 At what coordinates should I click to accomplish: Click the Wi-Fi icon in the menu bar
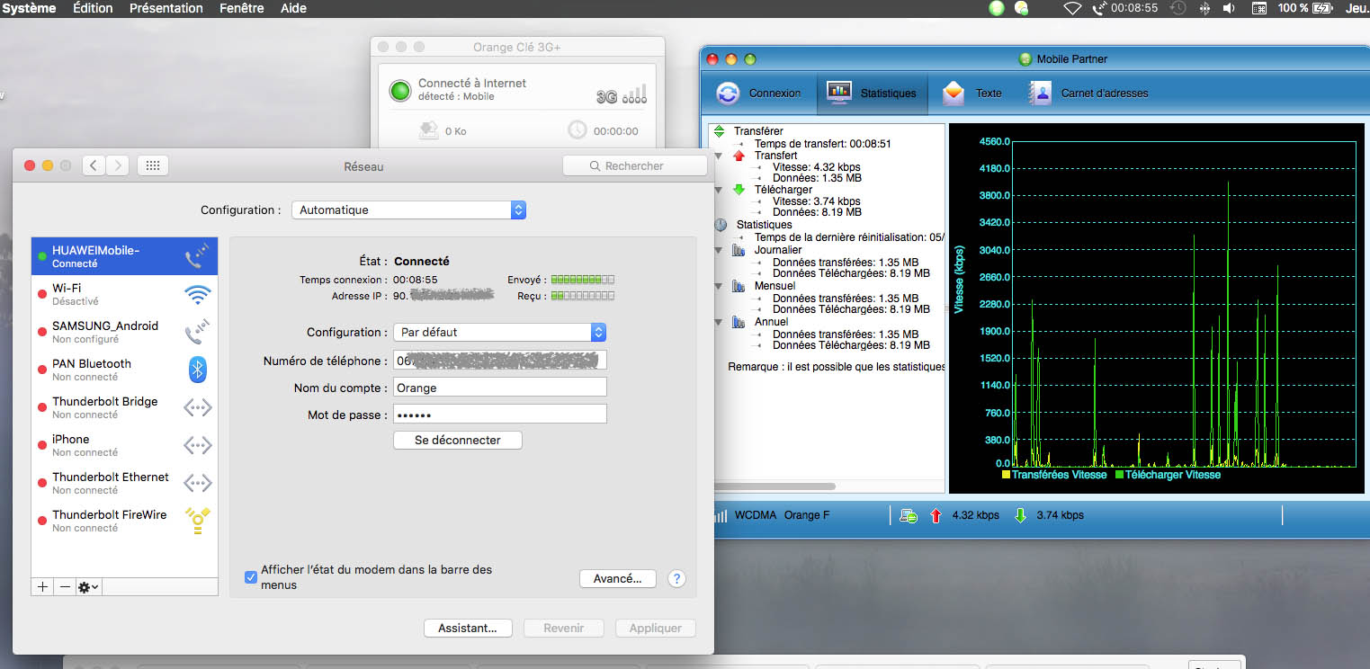[x=1072, y=8]
